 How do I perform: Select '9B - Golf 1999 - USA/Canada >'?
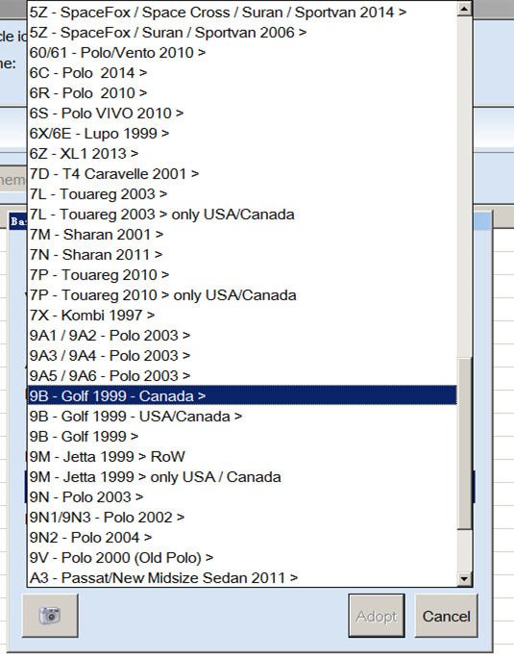tap(242, 416)
